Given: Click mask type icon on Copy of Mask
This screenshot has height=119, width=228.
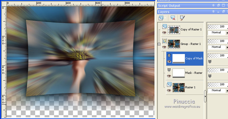Looking at the screenshot, I should tap(169, 55).
